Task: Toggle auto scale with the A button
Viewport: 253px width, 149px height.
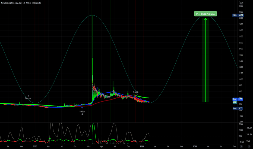Action: click(241, 146)
